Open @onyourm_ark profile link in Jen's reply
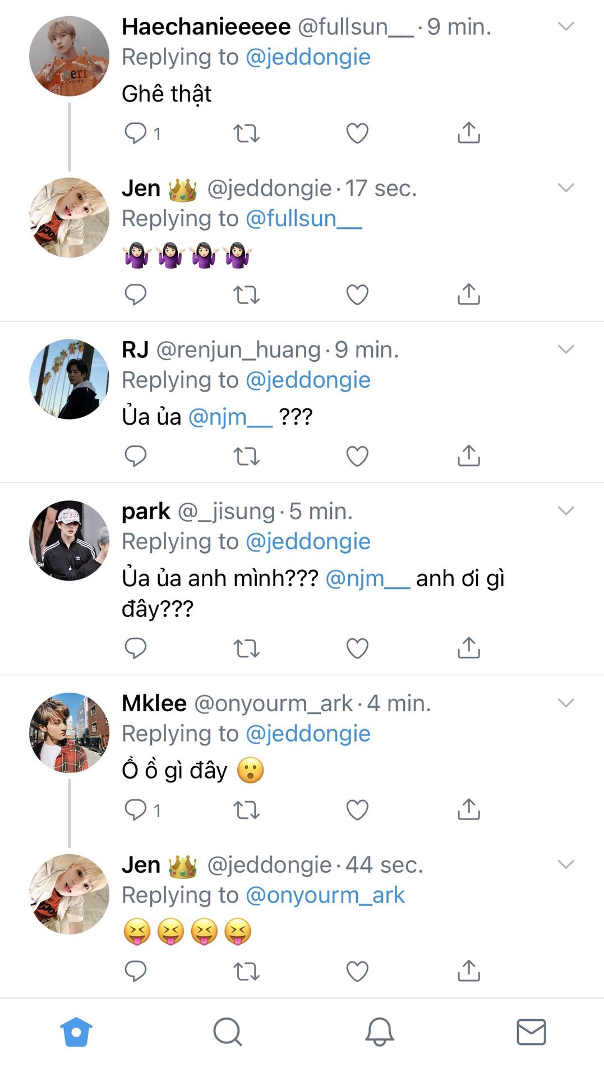 [325, 895]
